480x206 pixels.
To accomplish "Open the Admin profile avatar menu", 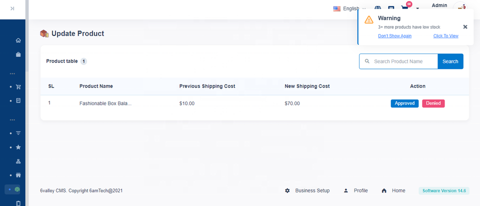I will point(459,7).
